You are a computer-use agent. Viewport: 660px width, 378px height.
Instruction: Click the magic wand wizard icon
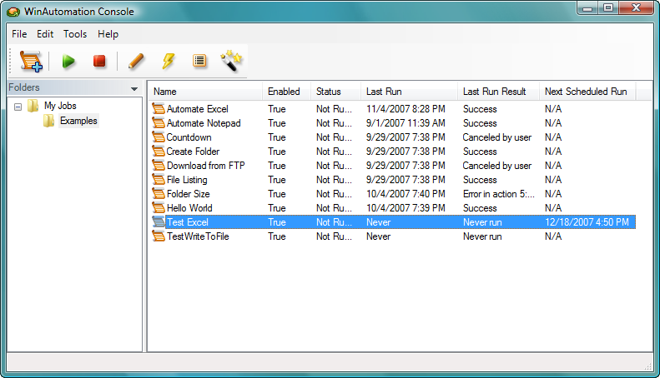(x=229, y=62)
